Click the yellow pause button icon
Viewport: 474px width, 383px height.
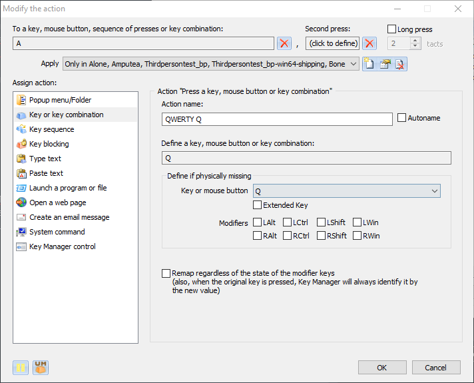pyautogui.click(x=21, y=368)
